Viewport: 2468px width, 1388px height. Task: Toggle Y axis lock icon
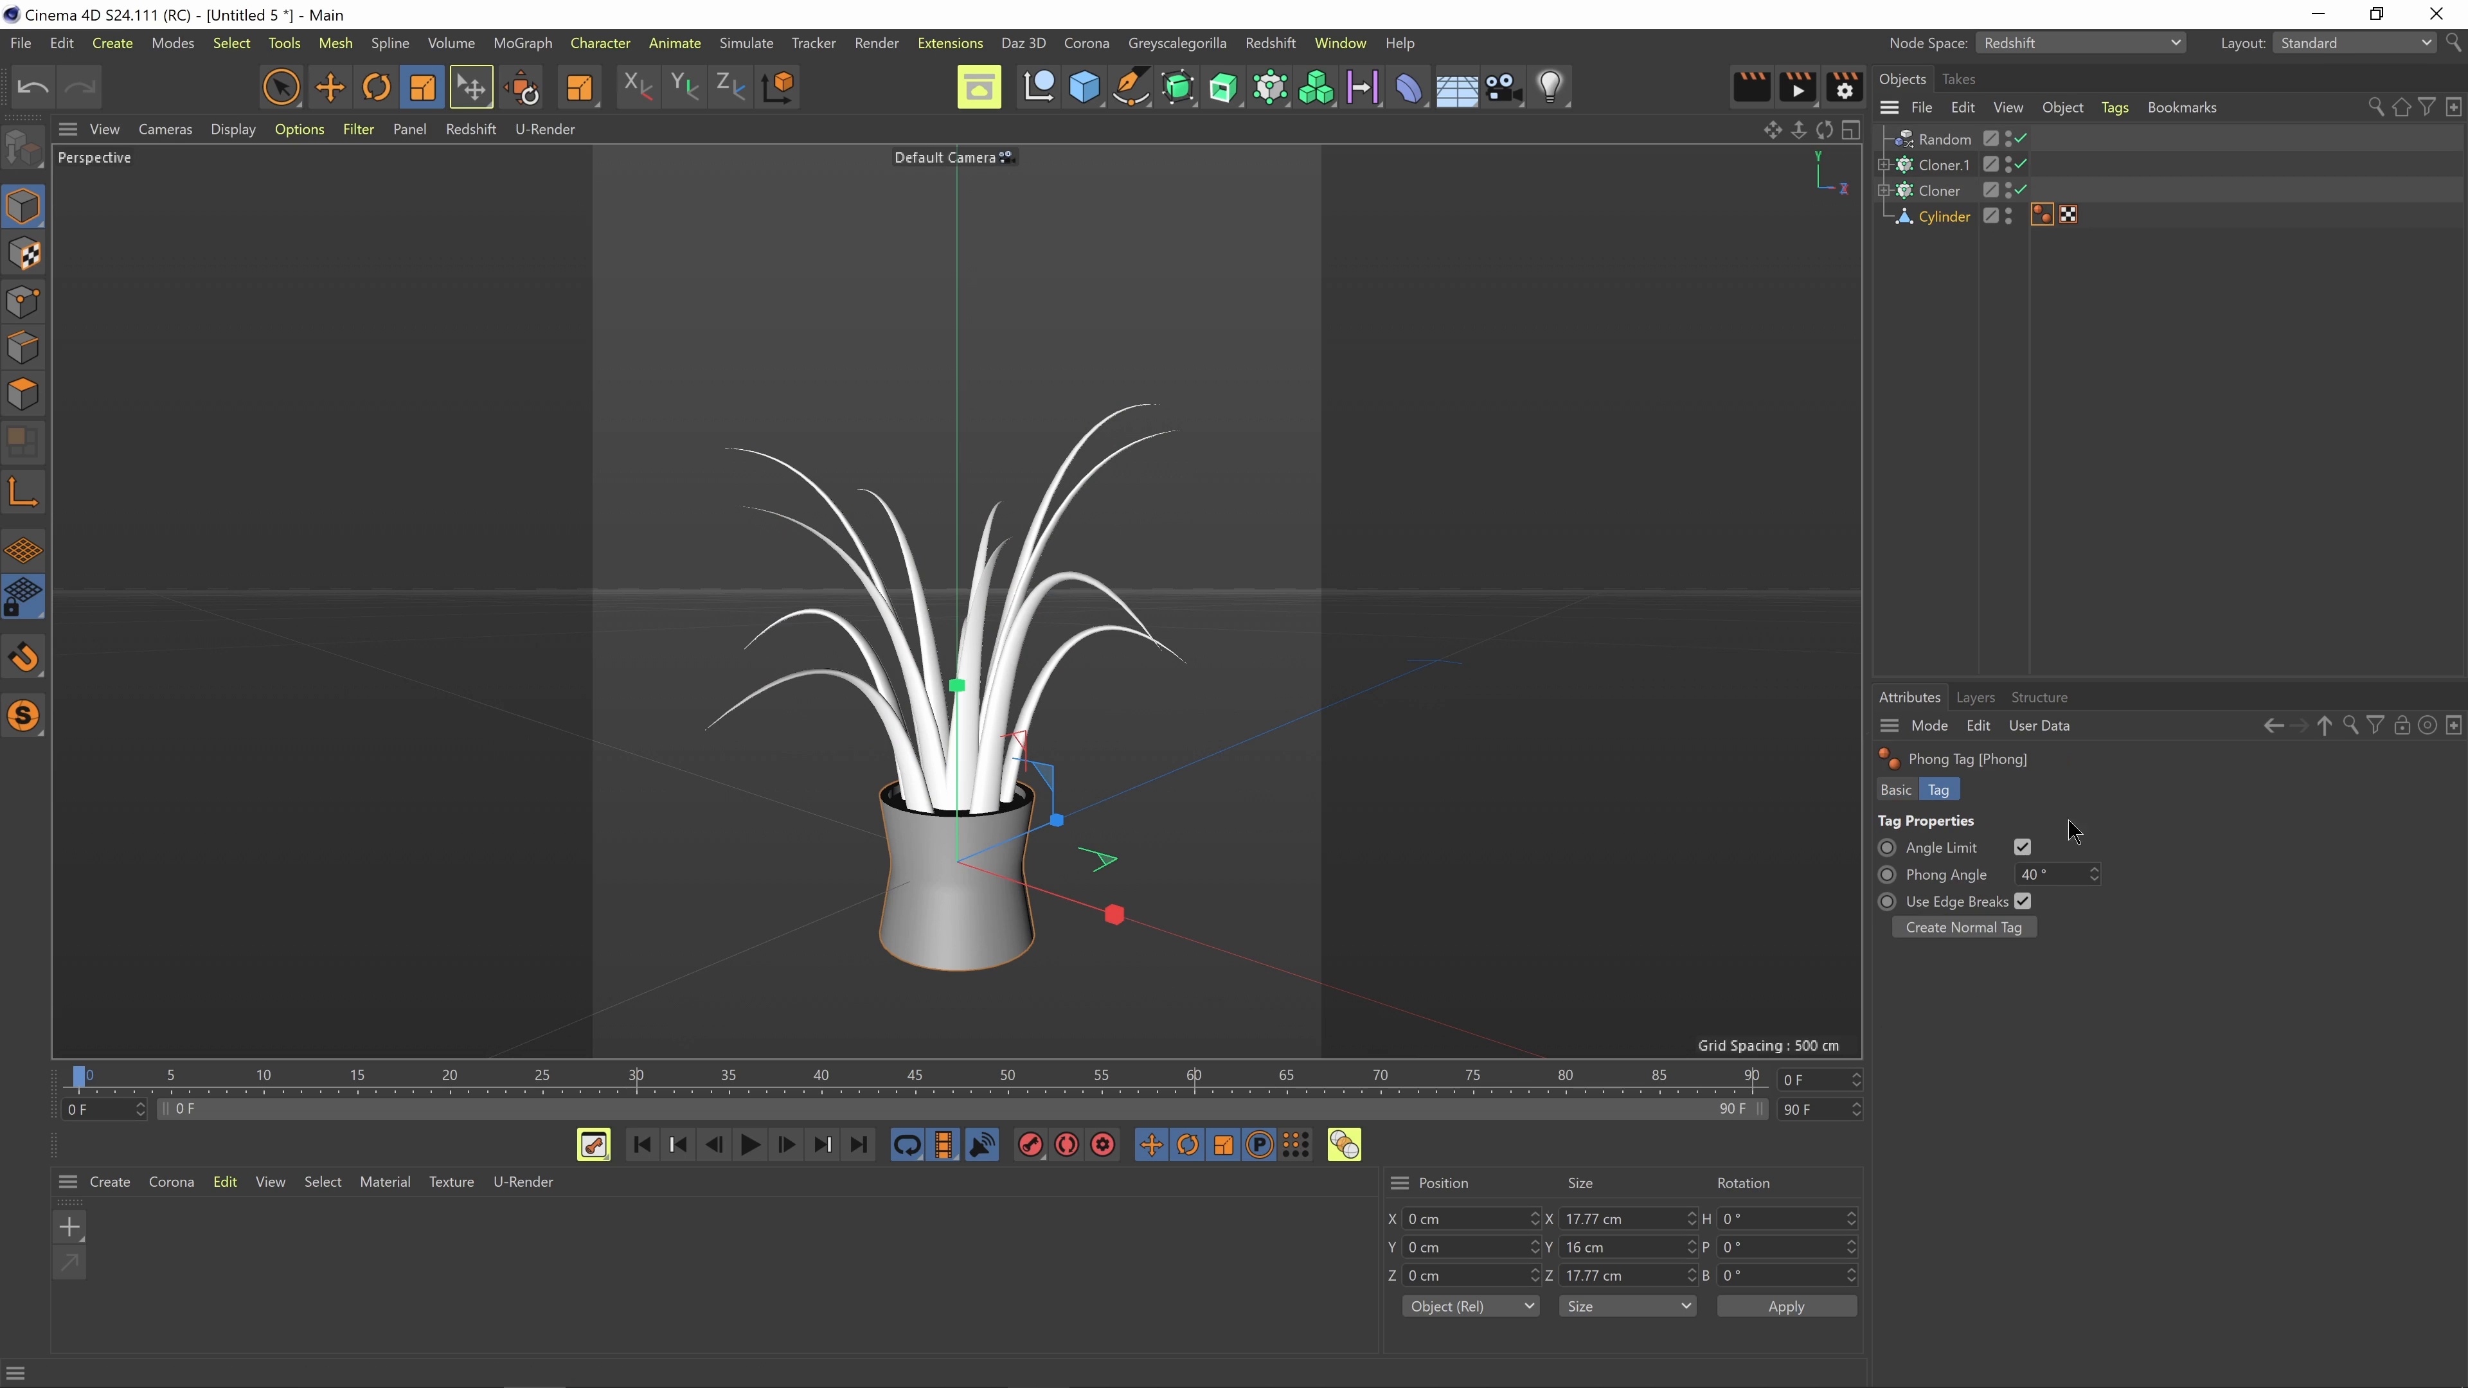pos(684,87)
